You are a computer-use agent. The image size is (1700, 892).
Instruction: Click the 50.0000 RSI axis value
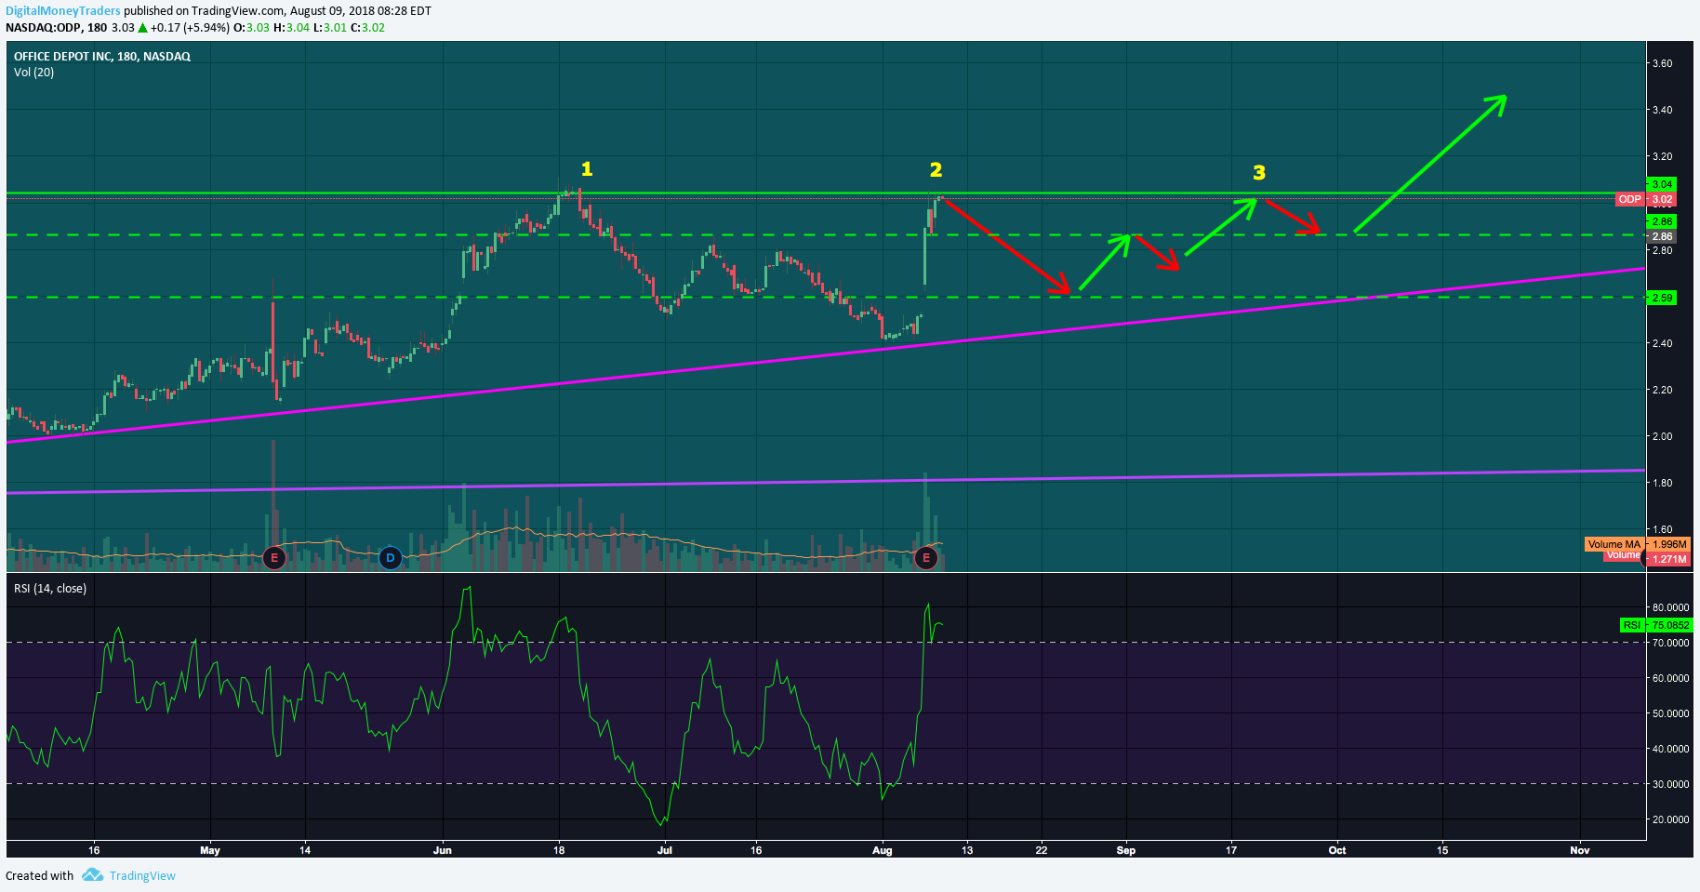click(1670, 713)
